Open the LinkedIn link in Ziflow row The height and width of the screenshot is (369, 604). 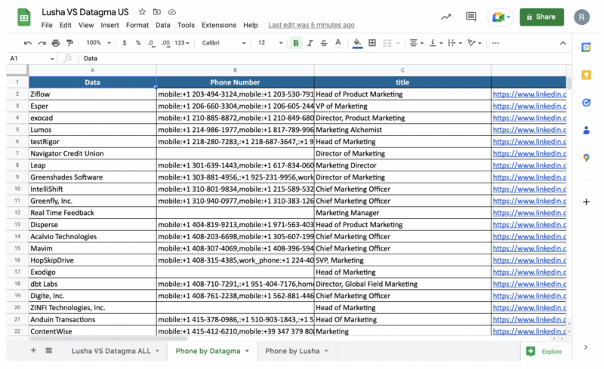pyautogui.click(x=529, y=94)
